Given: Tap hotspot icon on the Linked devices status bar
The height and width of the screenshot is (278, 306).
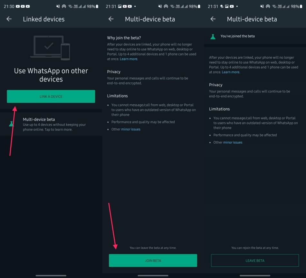Looking at the screenshot, I should (x=64, y=6).
